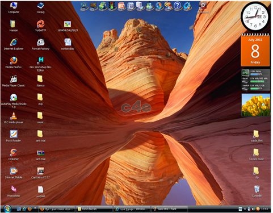Open the Foxit Reader shortcut

[x=14, y=136]
